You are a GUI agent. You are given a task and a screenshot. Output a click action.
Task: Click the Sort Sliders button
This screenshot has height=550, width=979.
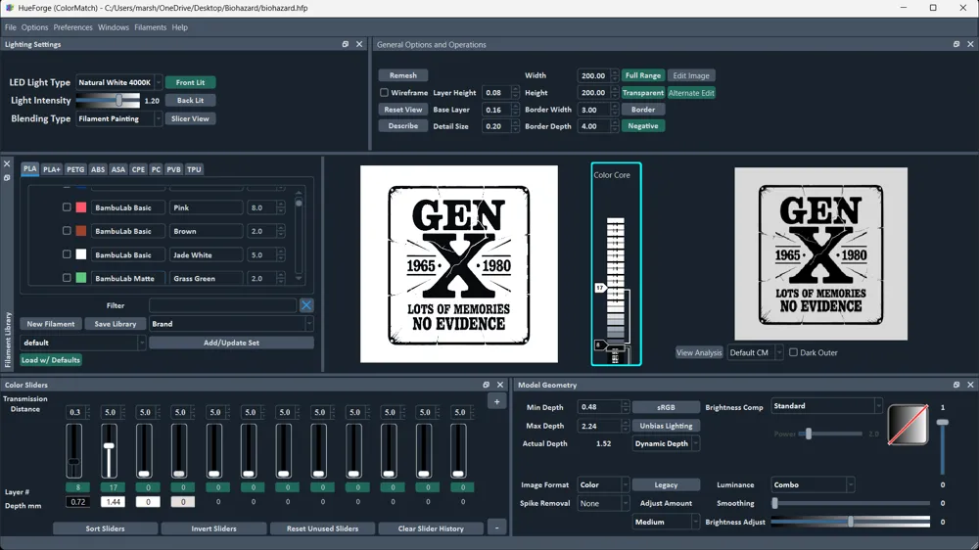(x=105, y=528)
